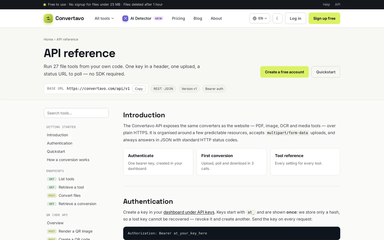This screenshot has height=240, width=384.
Task: Select Introduction in the sidebar
Action: 57,135
